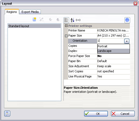Confirm with the OK button
139x121 pixels.
tap(96, 114)
